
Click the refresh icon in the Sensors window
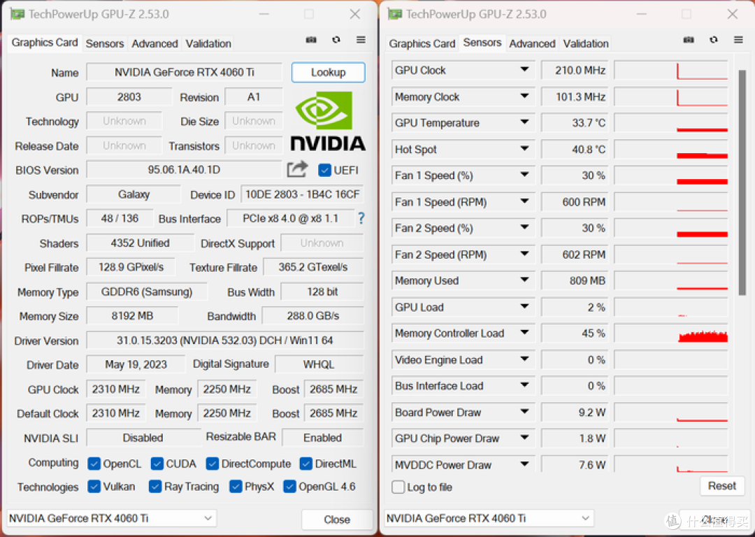[714, 40]
